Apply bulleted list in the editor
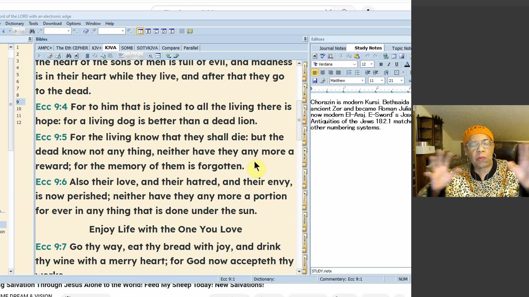529x297 pixels. (x=357, y=73)
